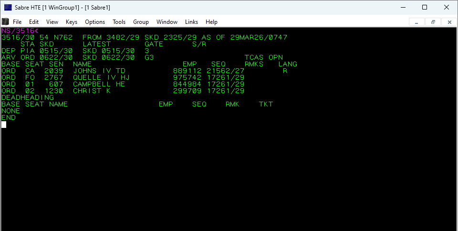Viewport: 458px width, 231px height.
Task: Click seniority number 2039
Action: coord(54,71)
